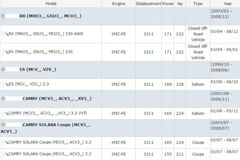The width and height of the screenshot is (240, 160).
Task: Click 3311 displacement in CAMRY 3.3 VVTi row
Action: [x=149, y=113]
